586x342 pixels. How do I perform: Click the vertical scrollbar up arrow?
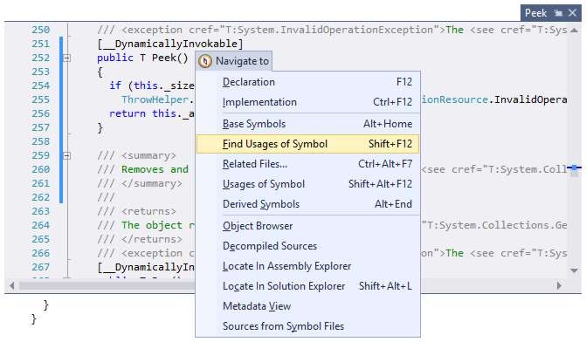[x=574, y=31]
